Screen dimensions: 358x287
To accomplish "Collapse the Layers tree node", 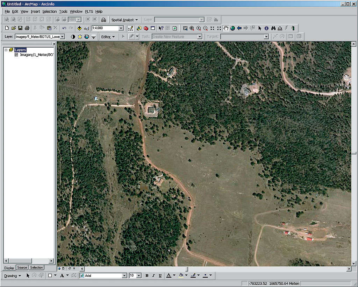I will [6, 50].
